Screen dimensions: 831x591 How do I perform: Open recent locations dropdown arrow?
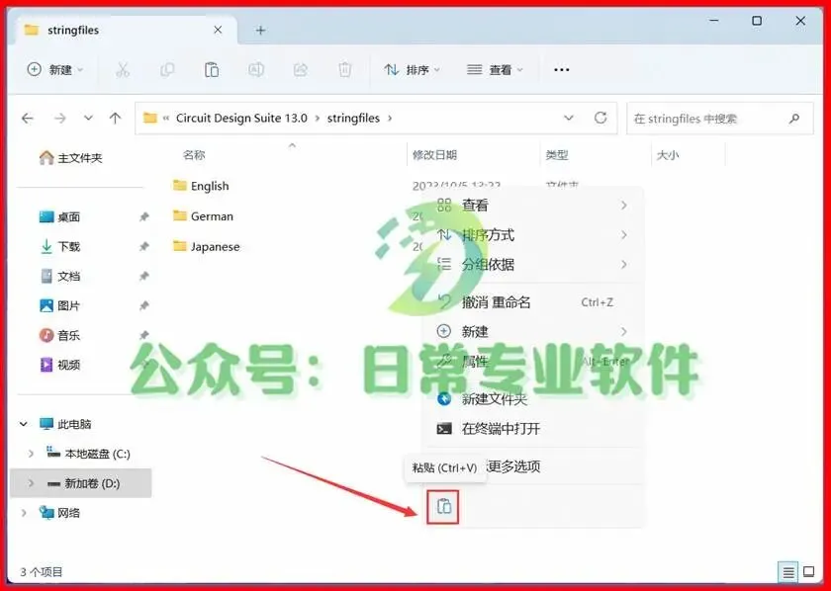[x=88, y=118]
